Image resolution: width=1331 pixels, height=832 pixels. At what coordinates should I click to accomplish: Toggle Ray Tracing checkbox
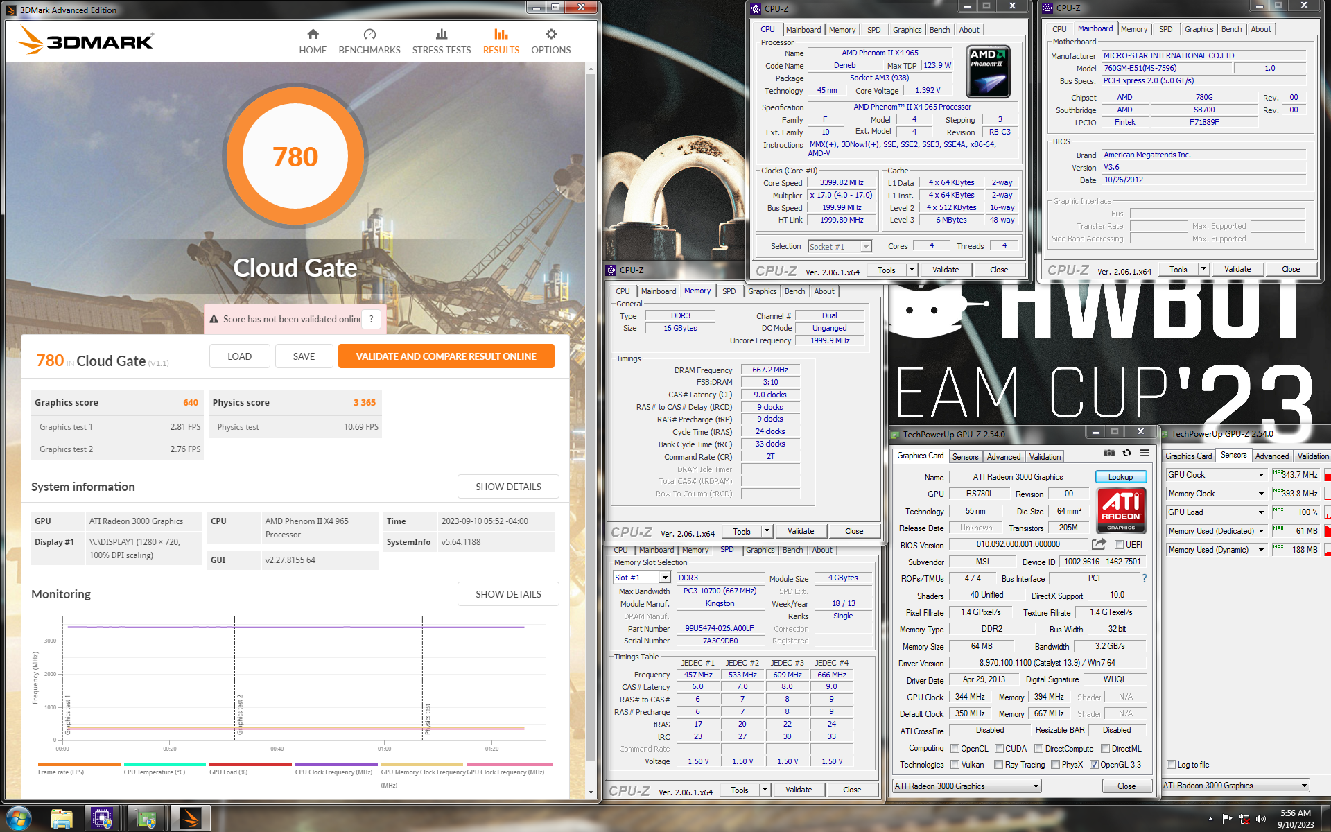pyautogui.click(x=998, y=765)
